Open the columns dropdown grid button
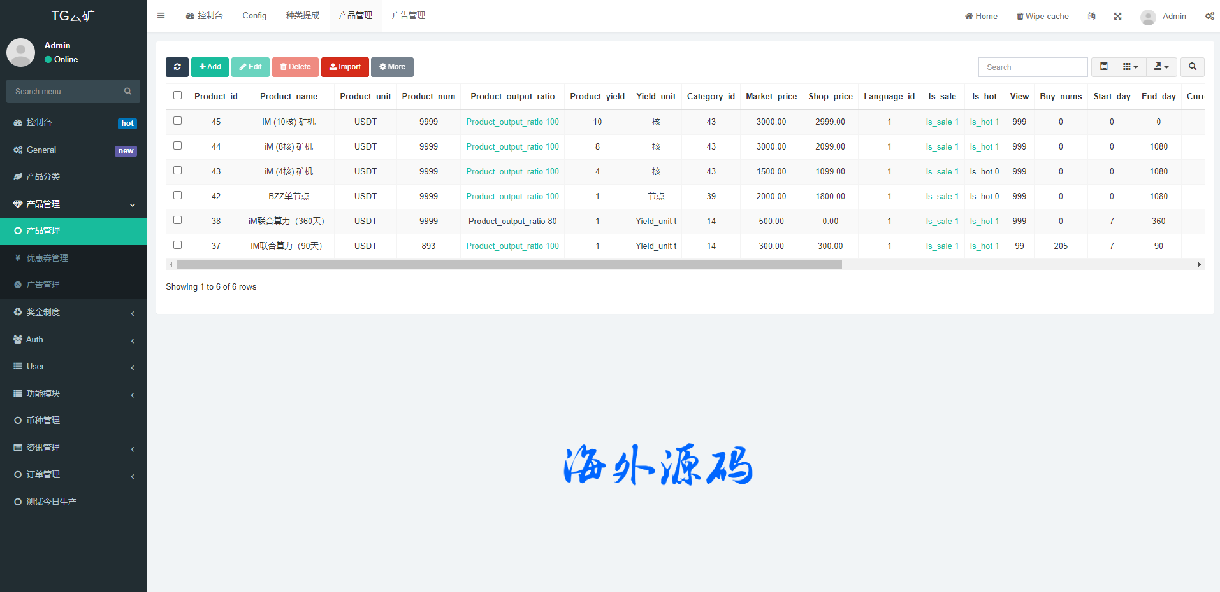Viewport: 1220px width, 592px height. point(1130,67)
